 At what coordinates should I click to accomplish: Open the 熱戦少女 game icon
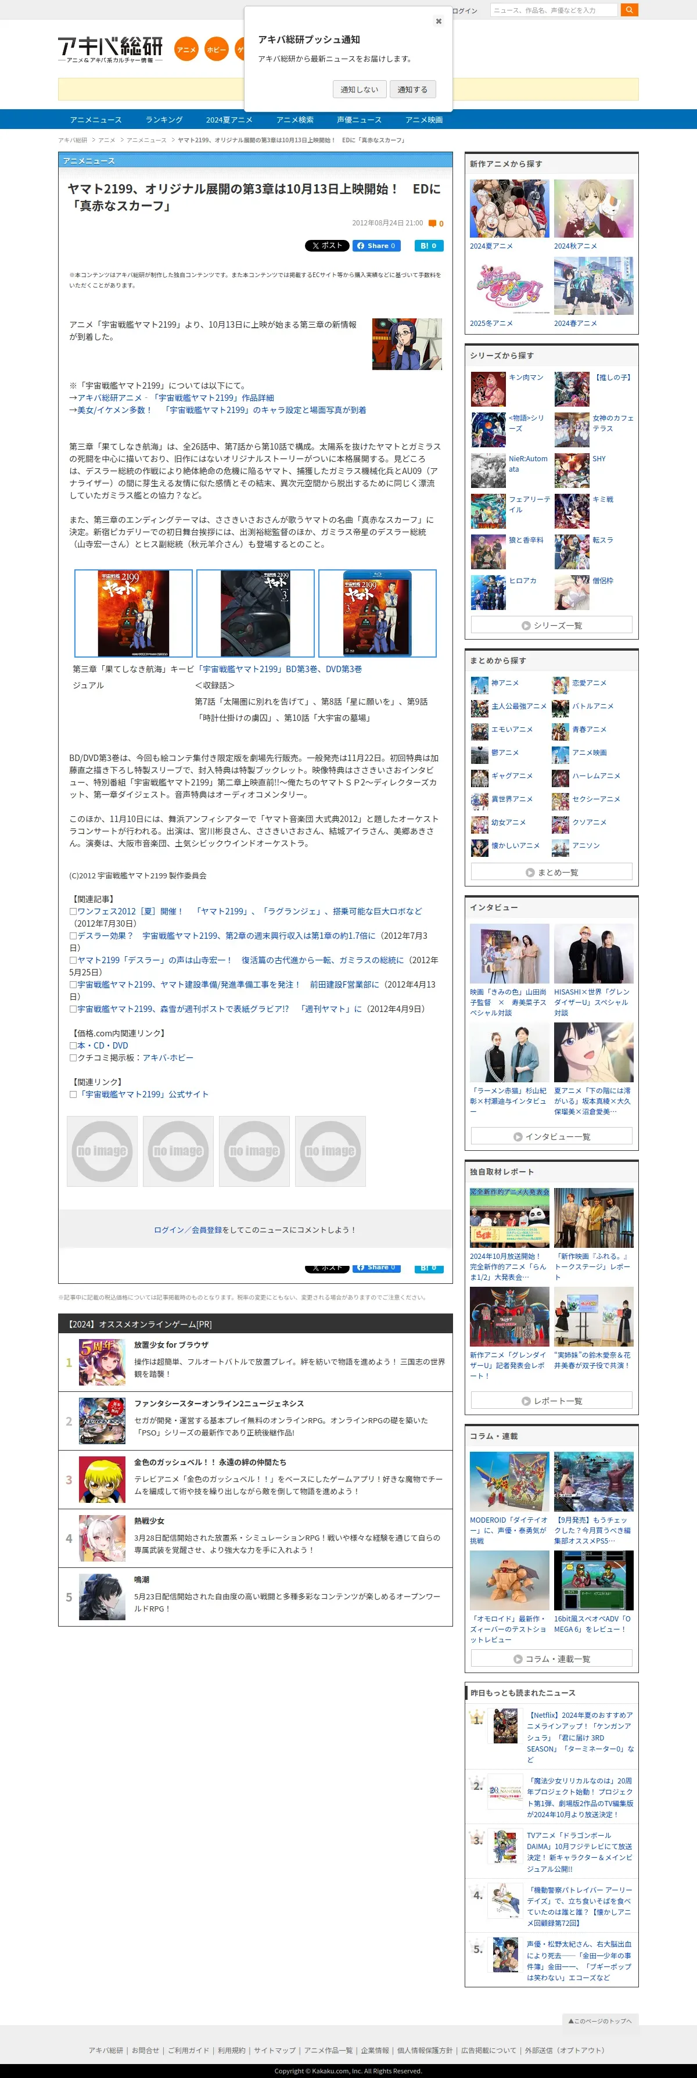tap(102, 1538)
